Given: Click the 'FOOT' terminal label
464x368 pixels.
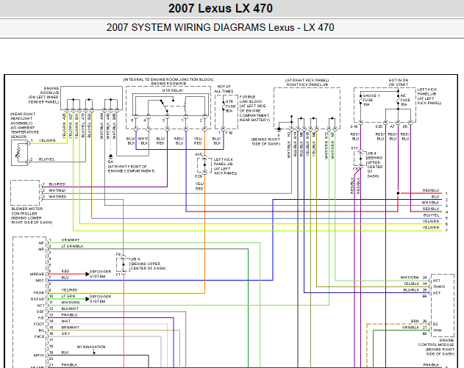Looking at the screenshot, I should click(x=39, y=324).
